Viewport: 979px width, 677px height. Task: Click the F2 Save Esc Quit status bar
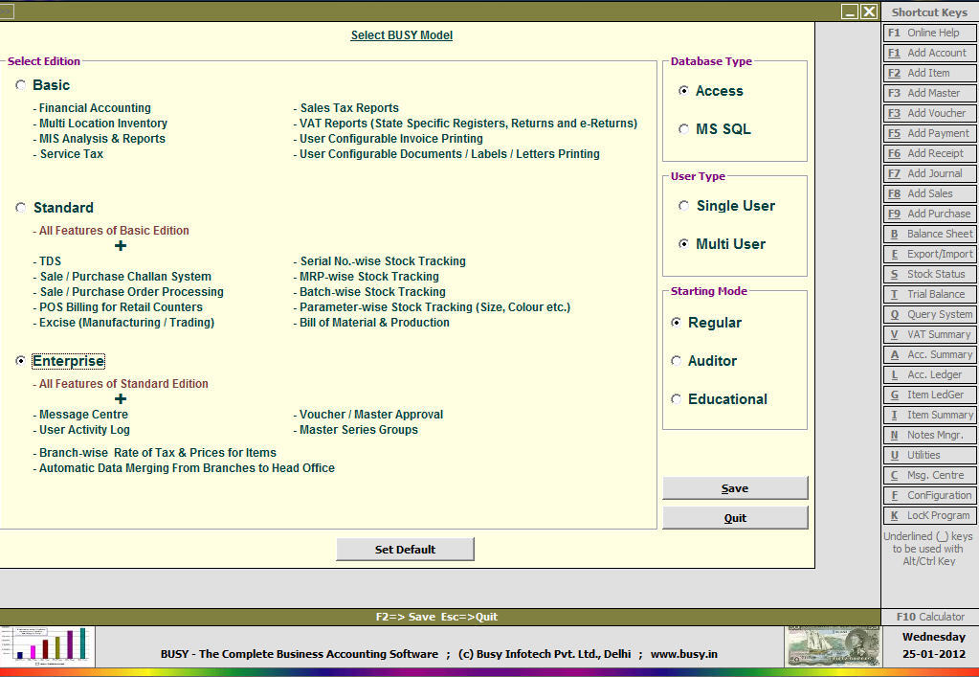click(437, 617)
